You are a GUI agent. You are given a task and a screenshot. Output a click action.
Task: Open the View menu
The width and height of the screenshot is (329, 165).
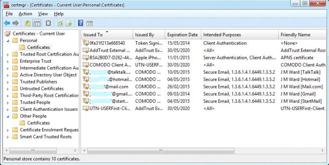click(43, 14)
